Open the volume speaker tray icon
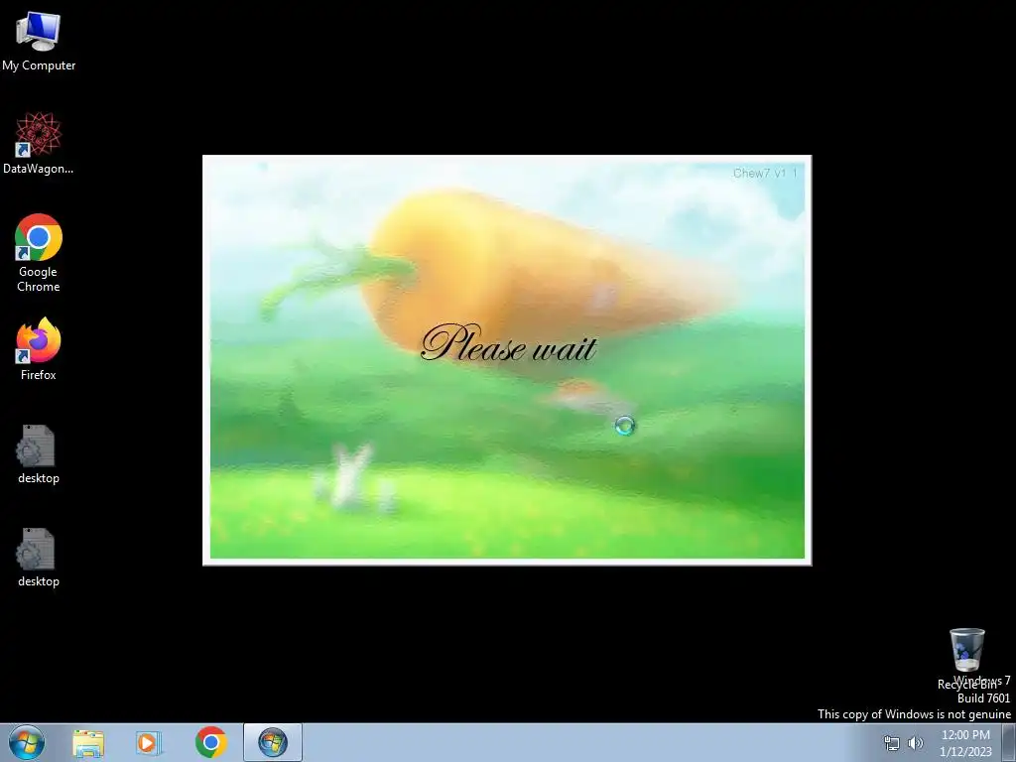 (915, 743)
